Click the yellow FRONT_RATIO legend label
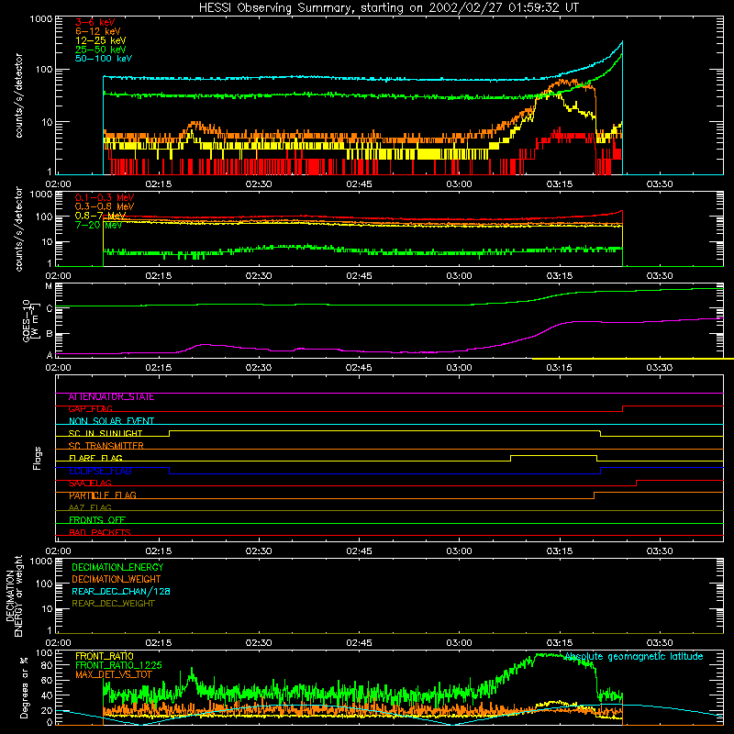The width and height of the screenshot is (734, 734). [105, 656]
